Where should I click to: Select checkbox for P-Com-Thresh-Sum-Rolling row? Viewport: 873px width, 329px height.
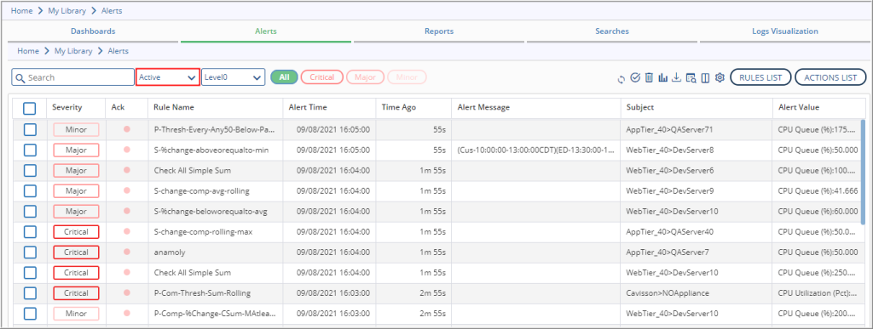[30, 293]
